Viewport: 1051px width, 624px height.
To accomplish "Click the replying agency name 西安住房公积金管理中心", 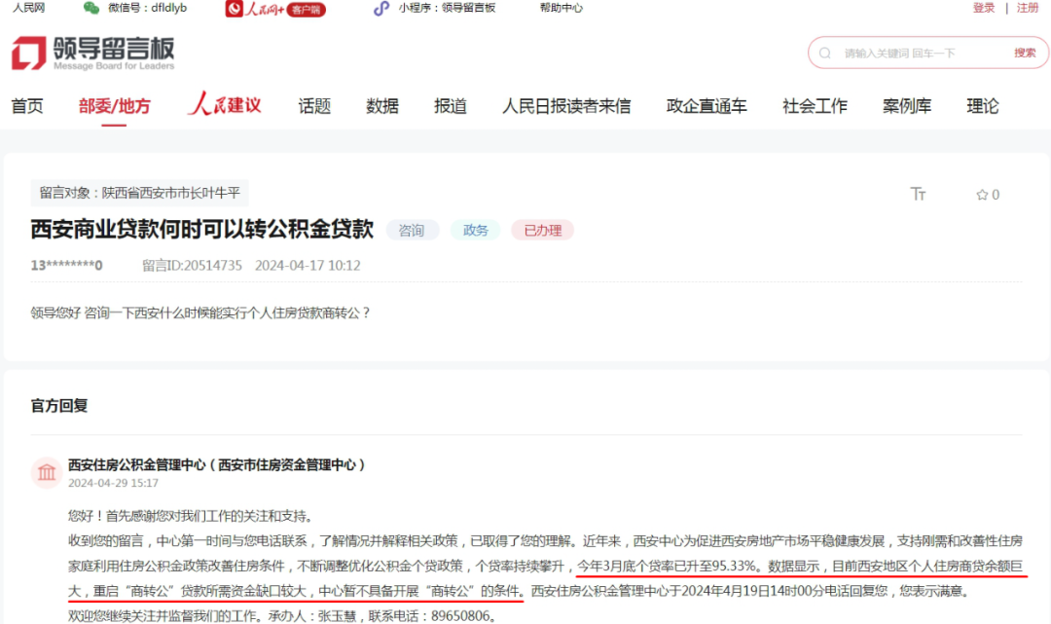I will tap(216, 464).
